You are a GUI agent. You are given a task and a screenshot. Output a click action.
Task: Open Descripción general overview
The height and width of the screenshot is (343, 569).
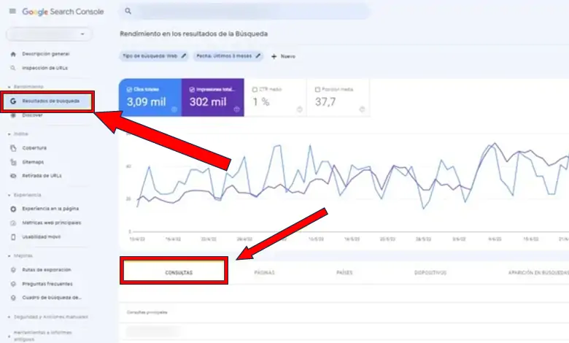(x=46, y=54)
